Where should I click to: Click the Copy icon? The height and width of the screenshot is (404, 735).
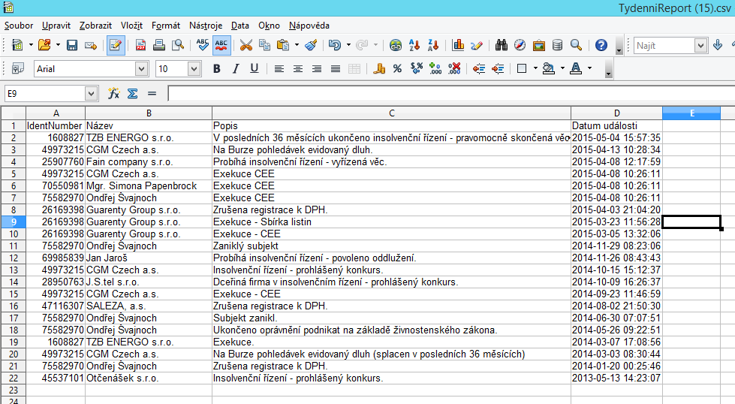(264, 46)
